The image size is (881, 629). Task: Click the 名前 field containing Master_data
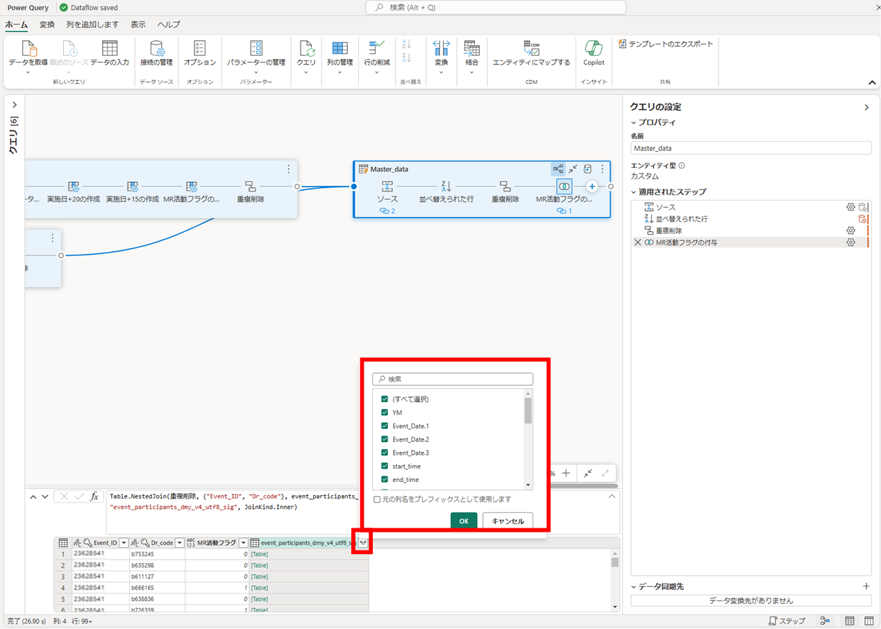750,148
